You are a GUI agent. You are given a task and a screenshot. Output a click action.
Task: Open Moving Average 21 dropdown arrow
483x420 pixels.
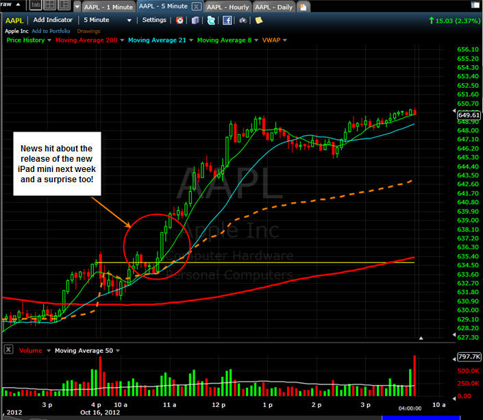click(x=191, y=40)
